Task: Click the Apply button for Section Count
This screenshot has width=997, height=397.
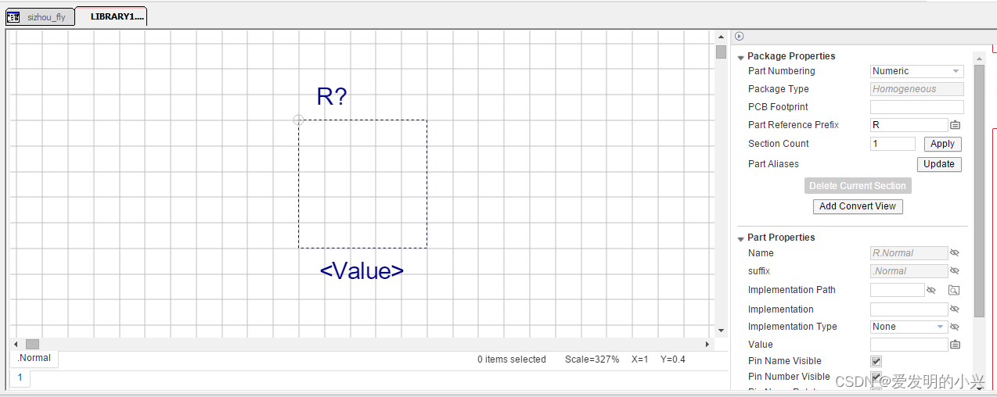Action: 942,144
